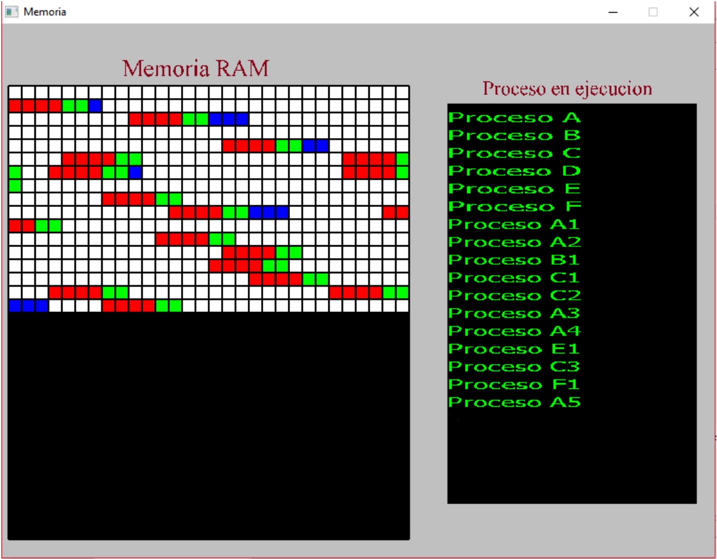Select 'Proceso B1' in the process list
Screen dimensions: 717x559
pyautogui.click(x=514, y=260)
